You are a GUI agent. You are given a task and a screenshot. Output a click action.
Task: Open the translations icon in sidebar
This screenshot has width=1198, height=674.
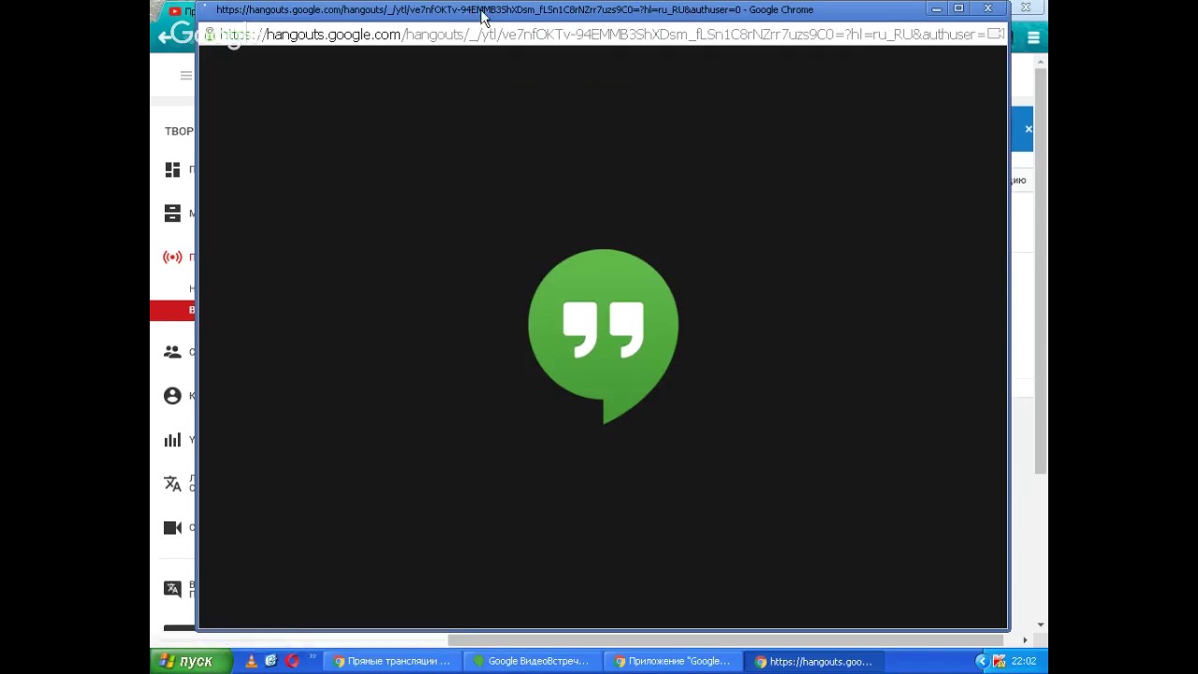[x=172, y=483]
